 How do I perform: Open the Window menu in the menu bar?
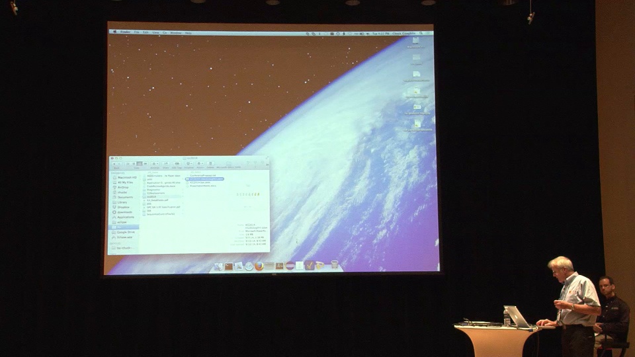coord(175,32)
